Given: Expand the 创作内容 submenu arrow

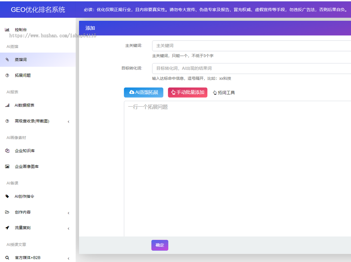Looking at the screenshot, I should click(68, 213).
